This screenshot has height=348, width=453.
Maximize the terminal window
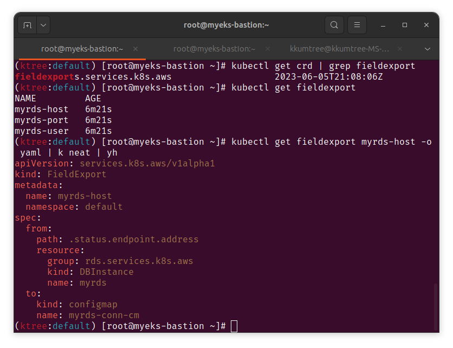[x=405, y=25]
